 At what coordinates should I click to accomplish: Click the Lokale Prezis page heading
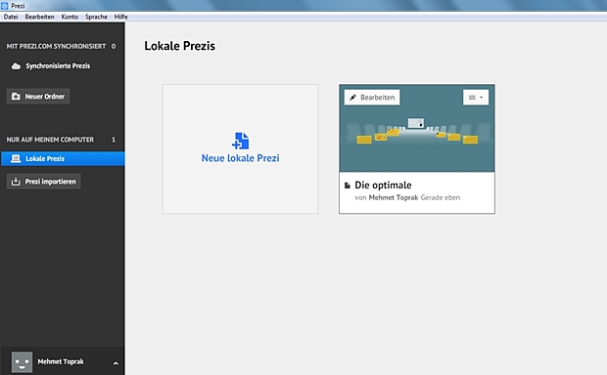point(179,46)
